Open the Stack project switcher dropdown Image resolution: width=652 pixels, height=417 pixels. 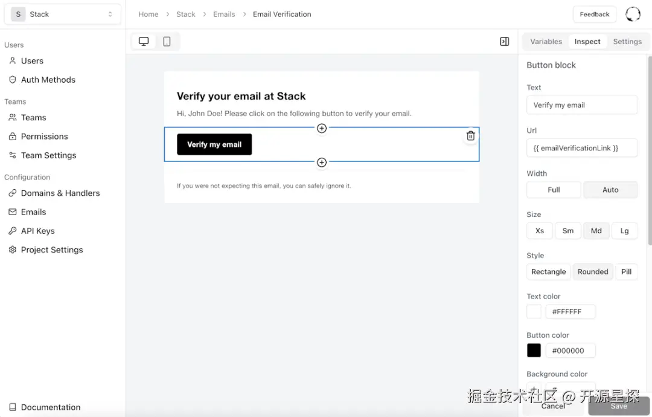[63, 14]
